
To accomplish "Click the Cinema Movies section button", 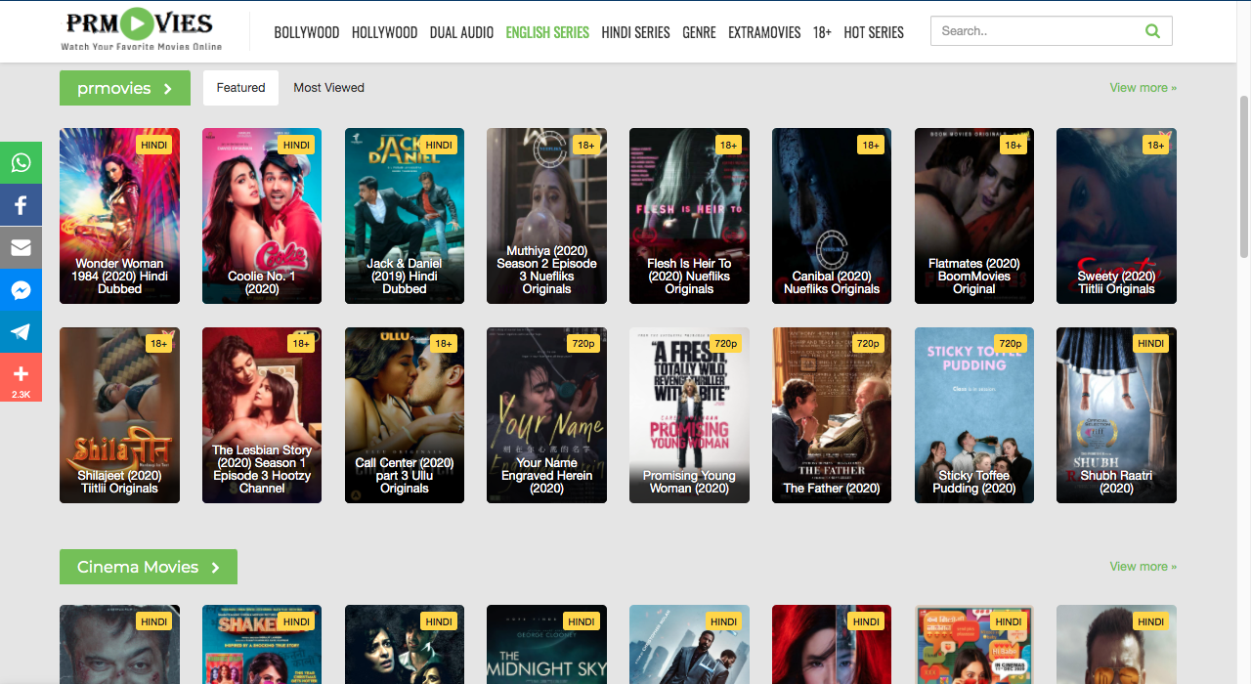I will [149, 567].
